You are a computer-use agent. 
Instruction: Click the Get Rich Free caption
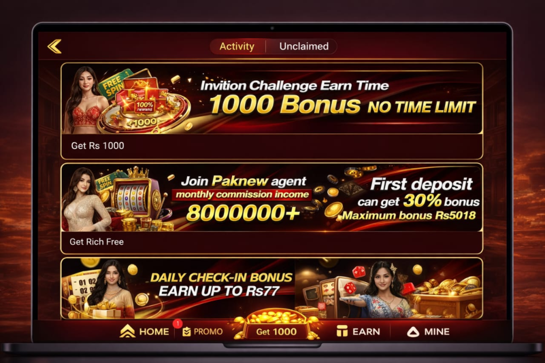point(97,242)
